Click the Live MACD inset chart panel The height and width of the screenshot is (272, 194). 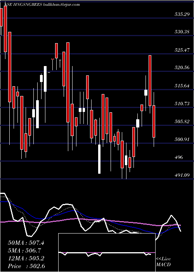(x=107, y=253)
